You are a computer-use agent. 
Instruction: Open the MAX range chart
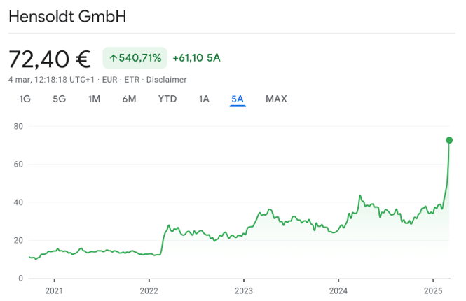point(276,99)
